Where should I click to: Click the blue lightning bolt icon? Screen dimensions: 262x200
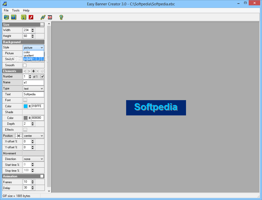coord(43,17)
